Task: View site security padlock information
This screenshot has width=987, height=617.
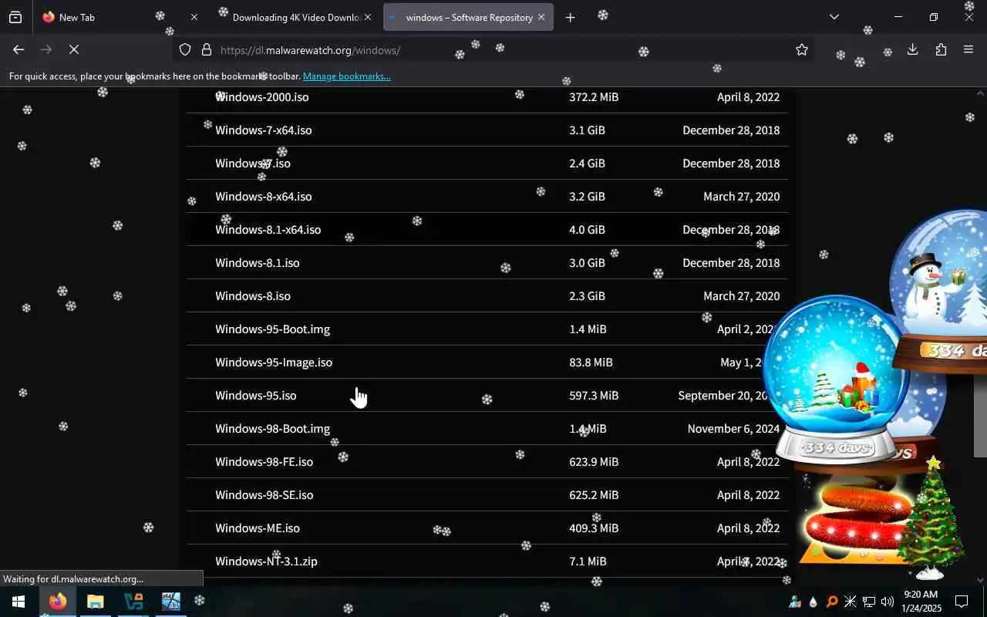Action: [207, 50]
